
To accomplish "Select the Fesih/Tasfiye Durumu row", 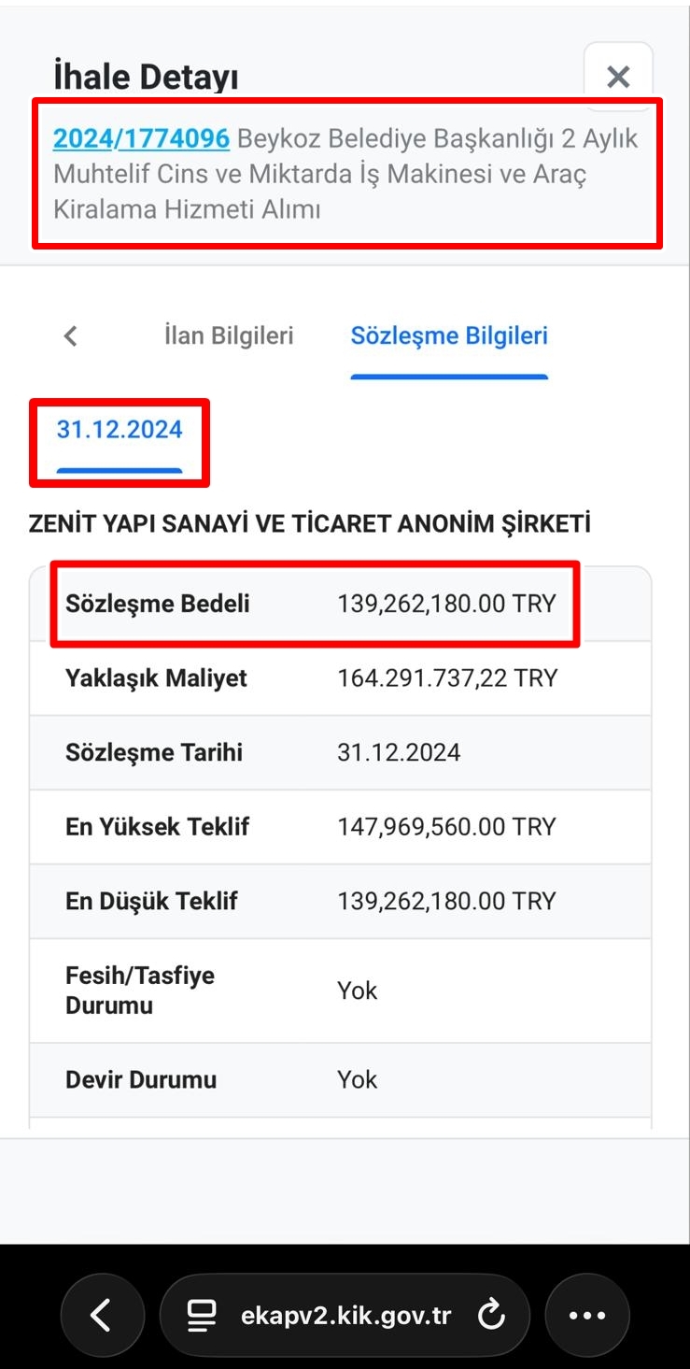I will pos(340,991).
